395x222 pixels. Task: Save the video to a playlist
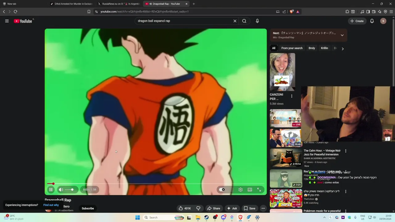tap(249, 208)
